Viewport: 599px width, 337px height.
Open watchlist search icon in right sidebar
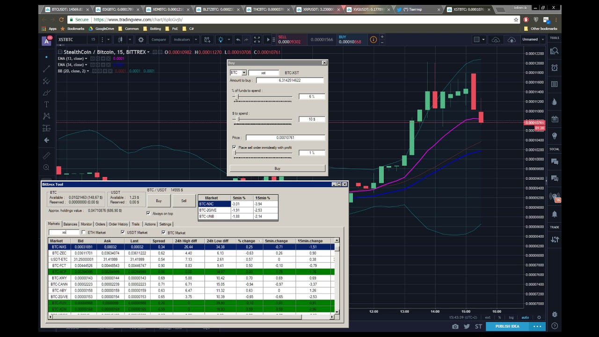pos(555,51)
